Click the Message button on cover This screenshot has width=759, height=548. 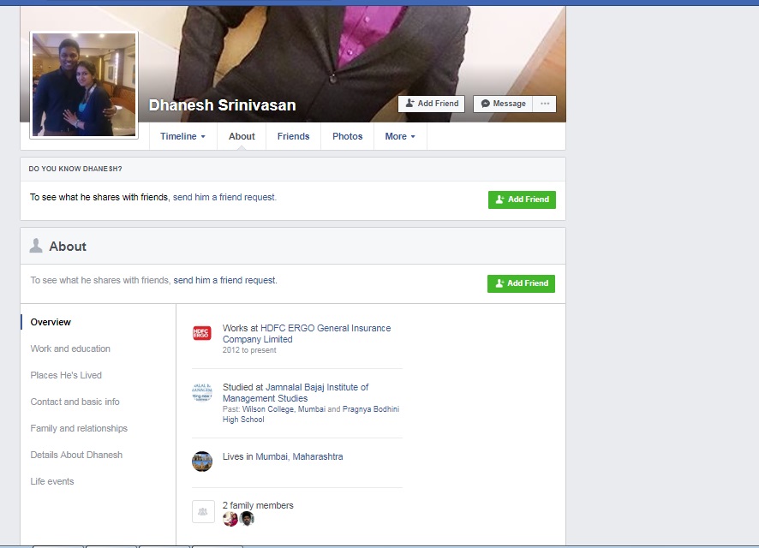(503, 104)
